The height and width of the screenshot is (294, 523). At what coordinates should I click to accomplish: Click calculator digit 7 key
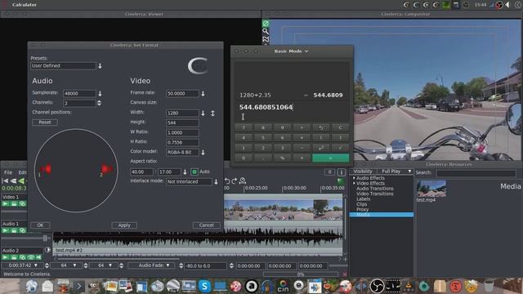coord(244,127)
